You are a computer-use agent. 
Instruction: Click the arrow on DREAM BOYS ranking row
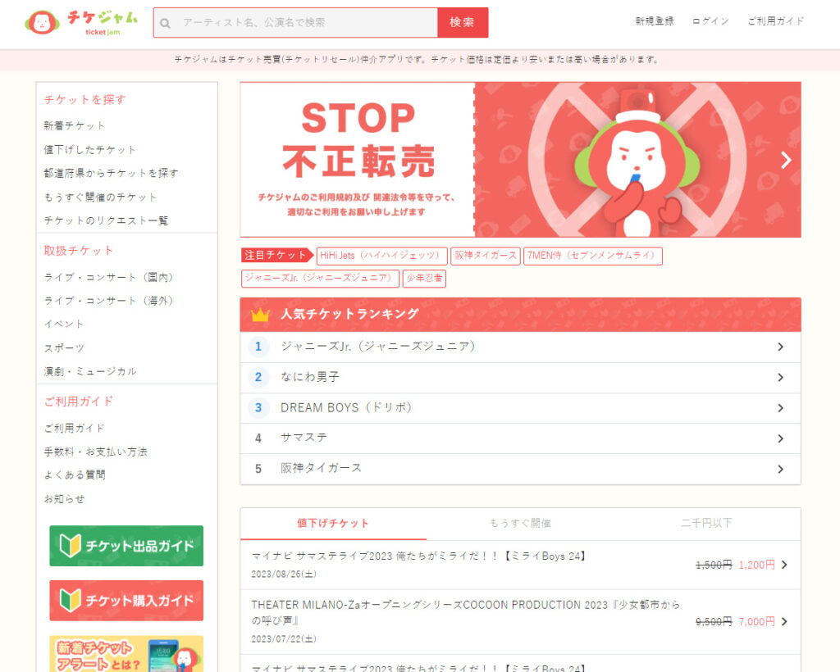(x=781, y=407)
